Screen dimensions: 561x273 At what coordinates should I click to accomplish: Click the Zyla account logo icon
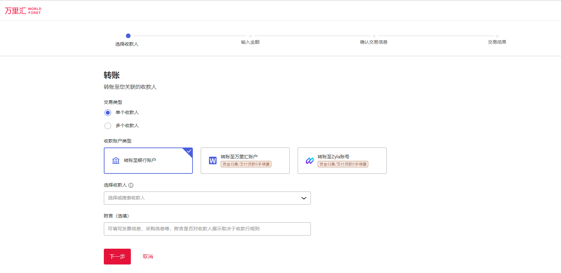point(310,161)
